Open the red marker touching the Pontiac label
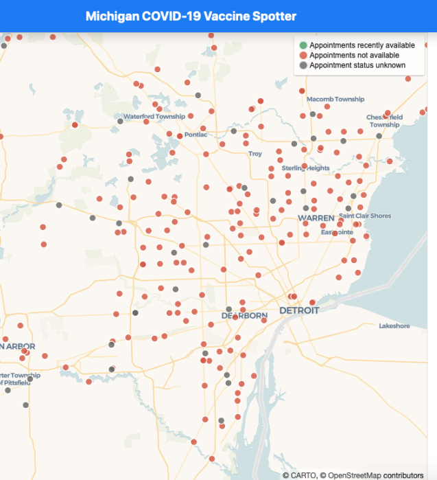This screenshot has height=480, width=437. pyautogui.click(x=180, y=136)
